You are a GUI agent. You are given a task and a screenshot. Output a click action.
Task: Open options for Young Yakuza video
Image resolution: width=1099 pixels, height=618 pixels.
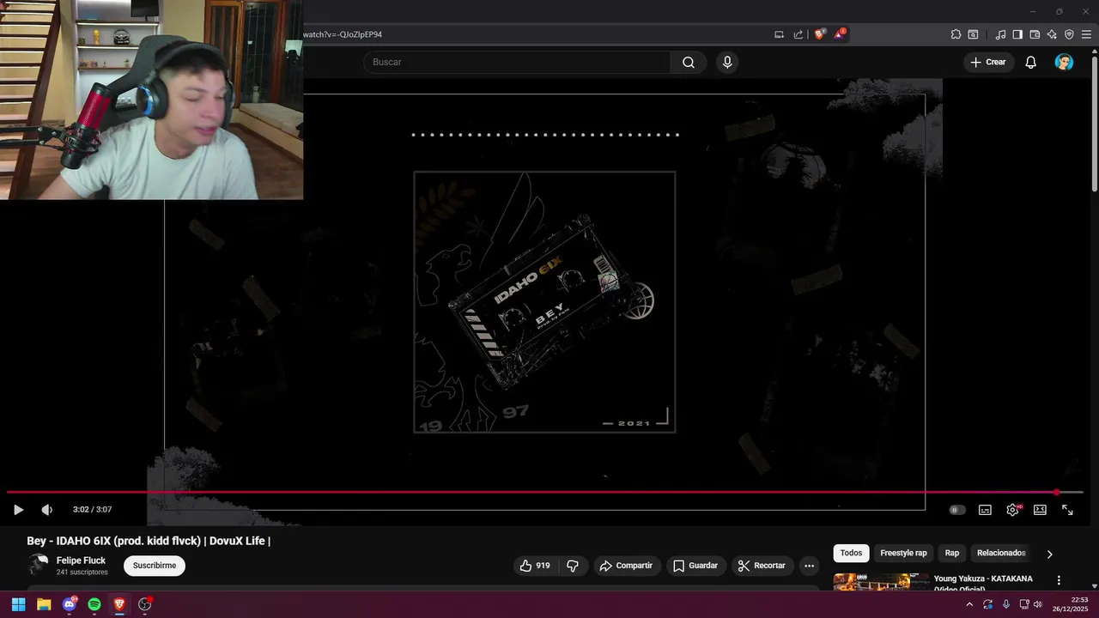pyautogui.click(x=1059, y=580)
